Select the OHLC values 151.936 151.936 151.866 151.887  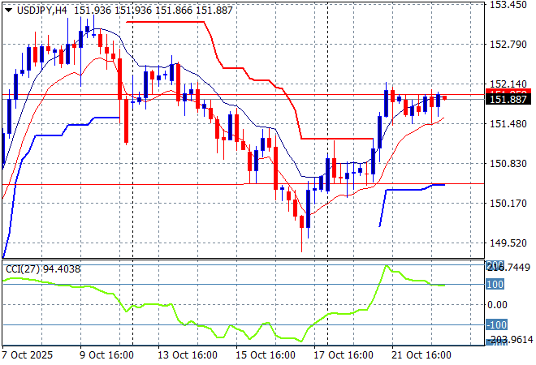click(153, 11)
